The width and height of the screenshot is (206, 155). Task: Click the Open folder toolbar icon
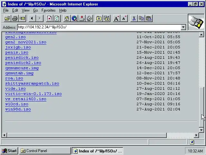pyautogui.click(x=7, y=18)
